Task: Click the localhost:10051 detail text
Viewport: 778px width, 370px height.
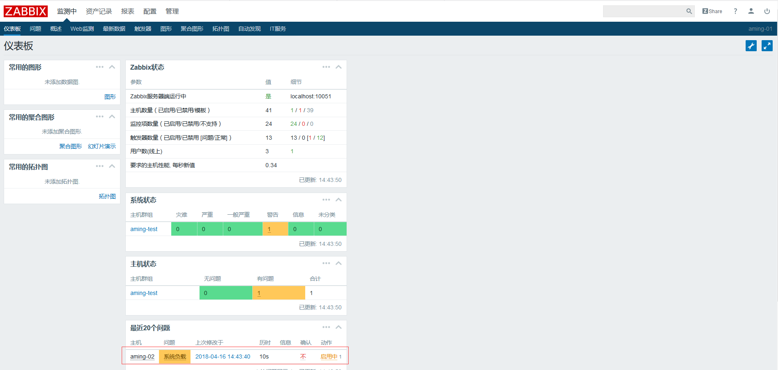Action: point(311,96)
